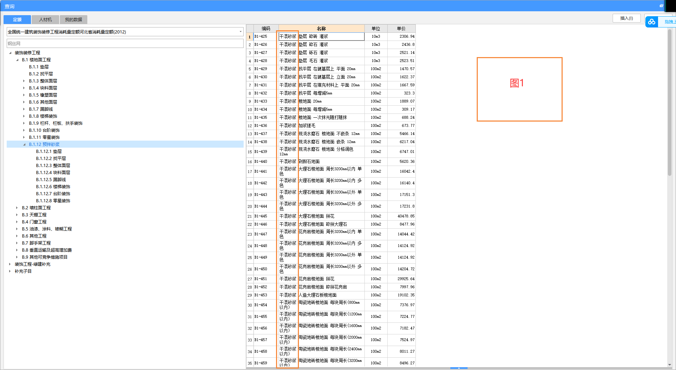This screenshot has width=676, height=370.
Task: Select B.1.5 橡塑面层 tree item
Action: [x=43, y=95]
